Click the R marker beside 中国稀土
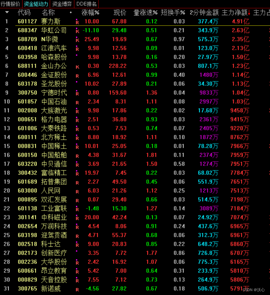Screen dimensions: 270x295 [77, 146]
